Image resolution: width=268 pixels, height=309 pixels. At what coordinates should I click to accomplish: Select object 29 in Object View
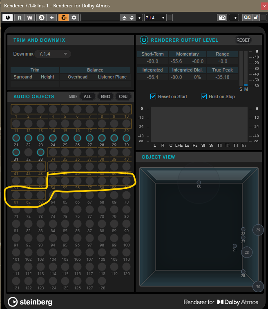coord(258,230)
